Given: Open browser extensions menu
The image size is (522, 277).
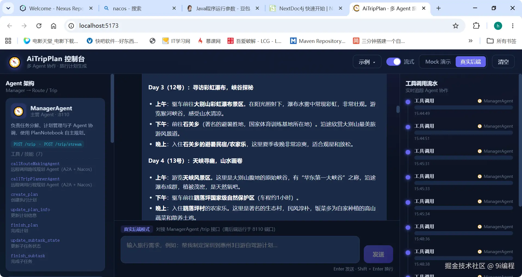Looking at the screenshot, I should pyautogui.click(x=476, y=26).
